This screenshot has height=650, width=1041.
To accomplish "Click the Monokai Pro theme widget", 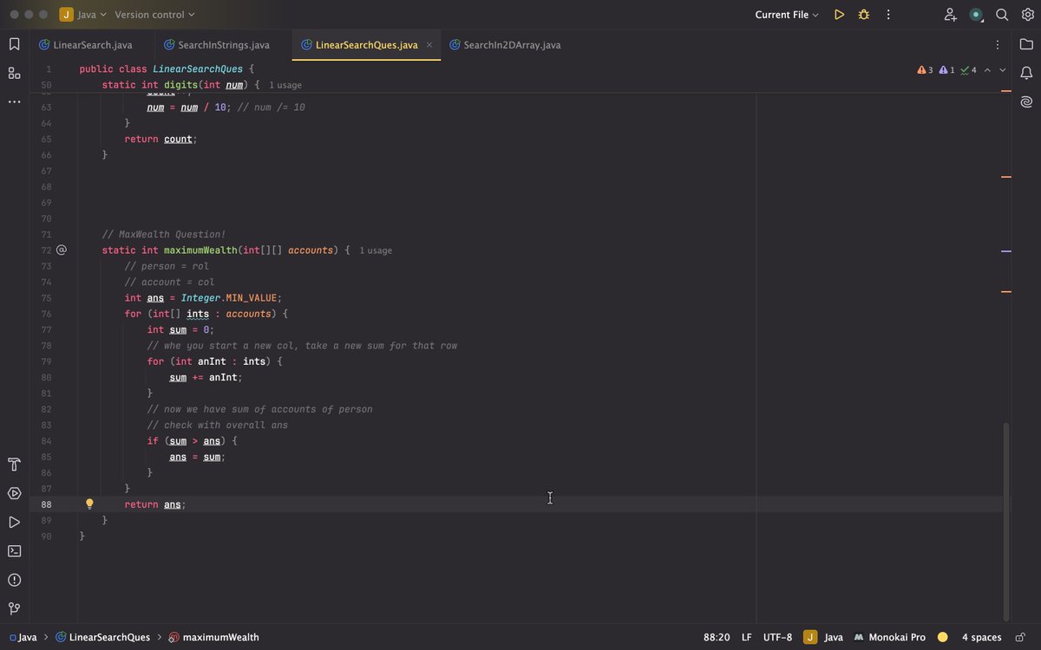I will [x=889, y=637].
